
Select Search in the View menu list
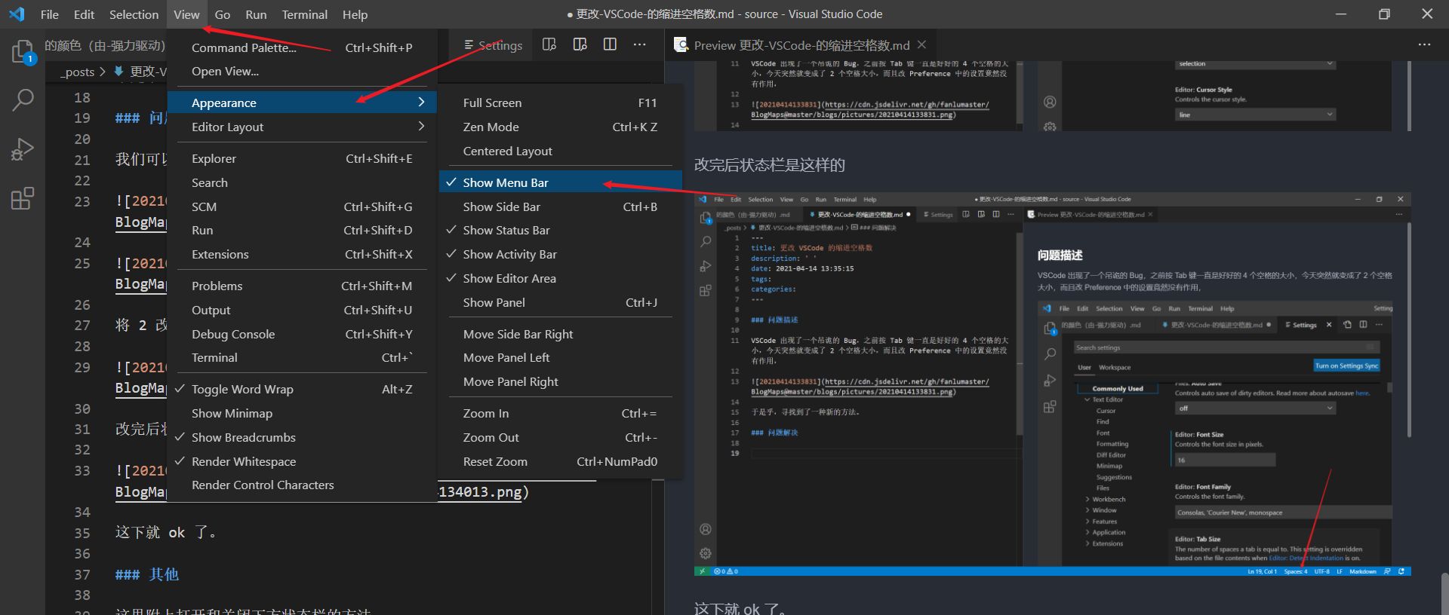click(302, 182)
